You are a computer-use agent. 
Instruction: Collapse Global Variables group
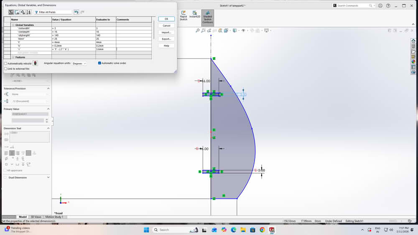(x=13, y=25)
